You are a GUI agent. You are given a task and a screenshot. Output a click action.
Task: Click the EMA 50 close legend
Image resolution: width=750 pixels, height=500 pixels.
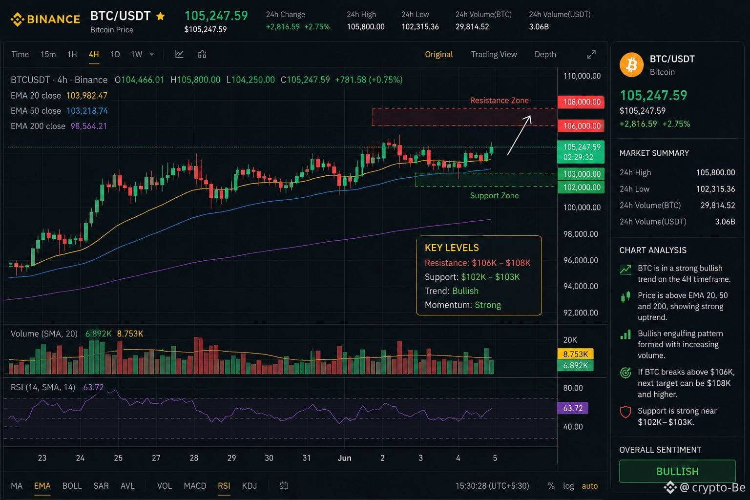point(59,111)
